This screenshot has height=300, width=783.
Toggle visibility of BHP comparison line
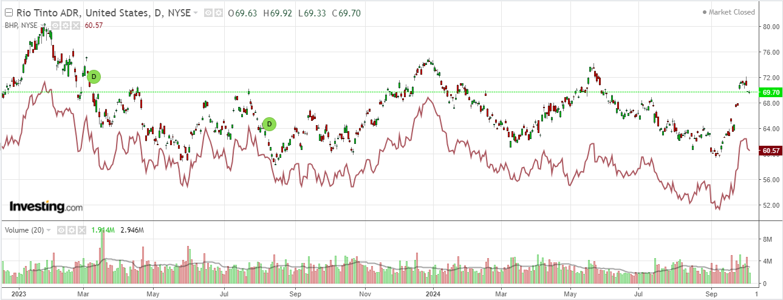[x=55, y=26]
